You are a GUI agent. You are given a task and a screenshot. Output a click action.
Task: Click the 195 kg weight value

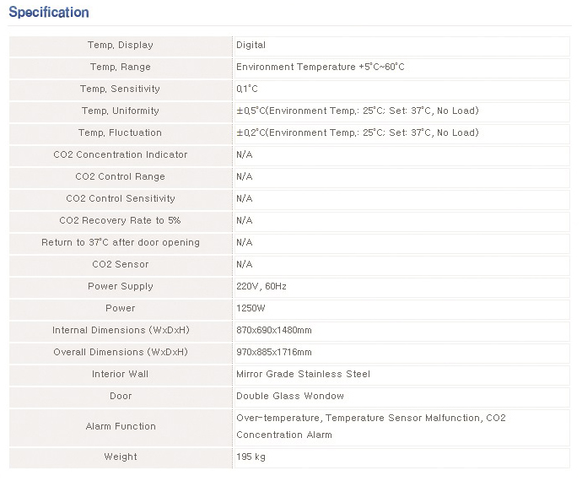251,457
